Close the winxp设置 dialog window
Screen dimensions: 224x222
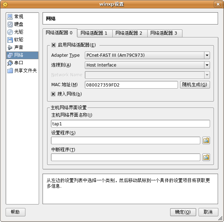pyautogui.click(x=218, y=4)
